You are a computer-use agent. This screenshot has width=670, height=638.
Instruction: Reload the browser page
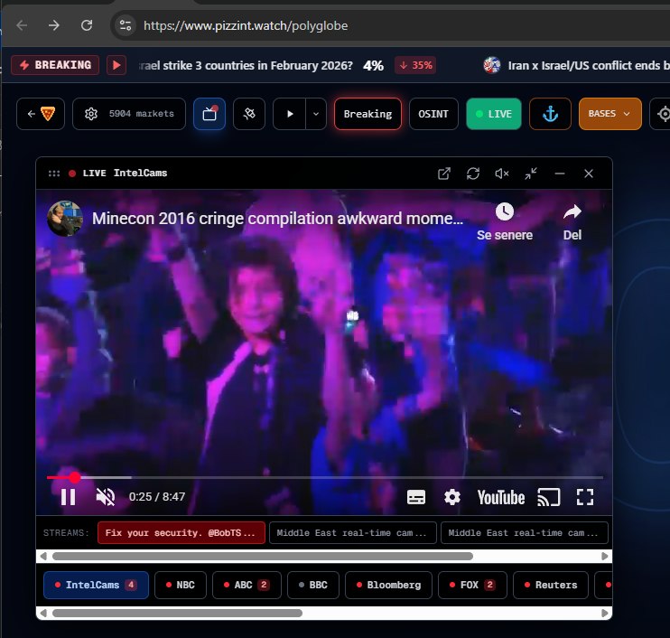pyautogui.click(x=87, y=25)
